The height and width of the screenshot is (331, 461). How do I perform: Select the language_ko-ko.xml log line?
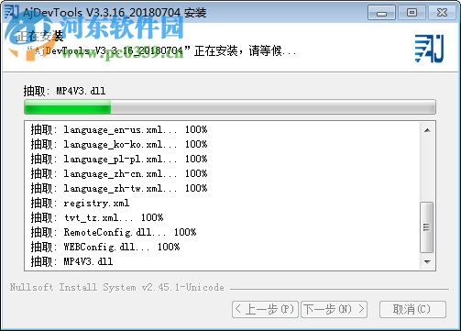pos(119,144)
